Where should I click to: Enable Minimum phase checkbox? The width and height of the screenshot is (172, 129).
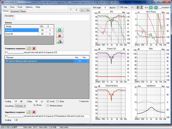[48, 106]
